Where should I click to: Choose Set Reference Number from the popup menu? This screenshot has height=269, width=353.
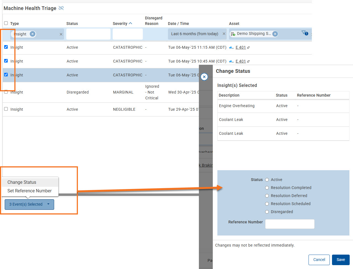pos(30,191)
